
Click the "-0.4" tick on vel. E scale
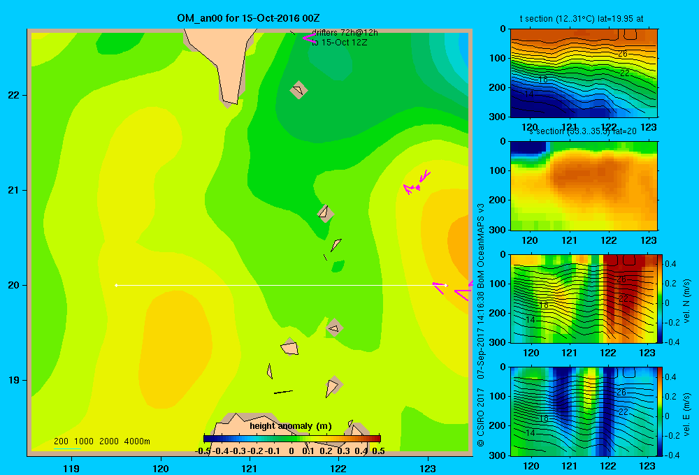[x=671, y=455]
